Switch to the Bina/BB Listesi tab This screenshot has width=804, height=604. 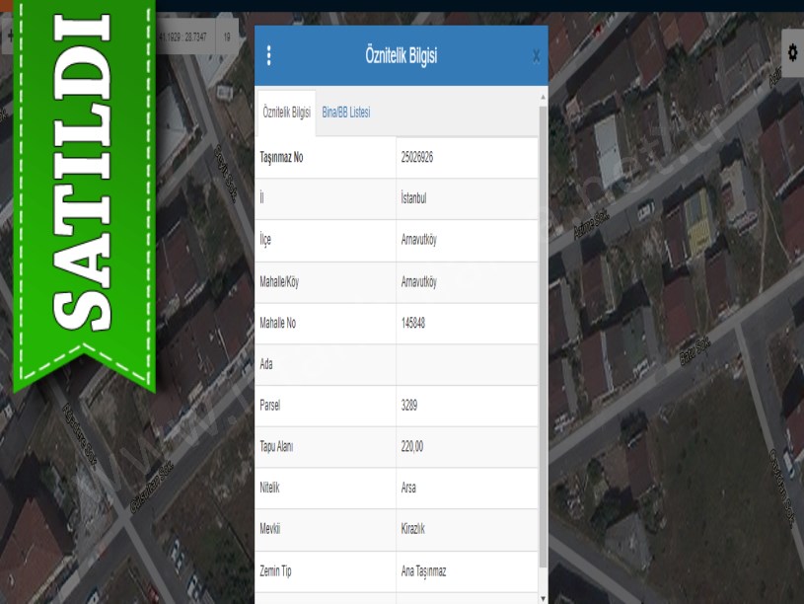click(345, 113)
